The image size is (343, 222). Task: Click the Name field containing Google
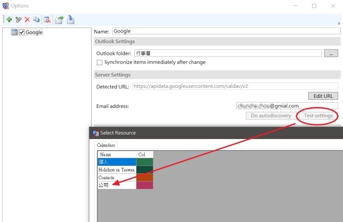(226, 31)
